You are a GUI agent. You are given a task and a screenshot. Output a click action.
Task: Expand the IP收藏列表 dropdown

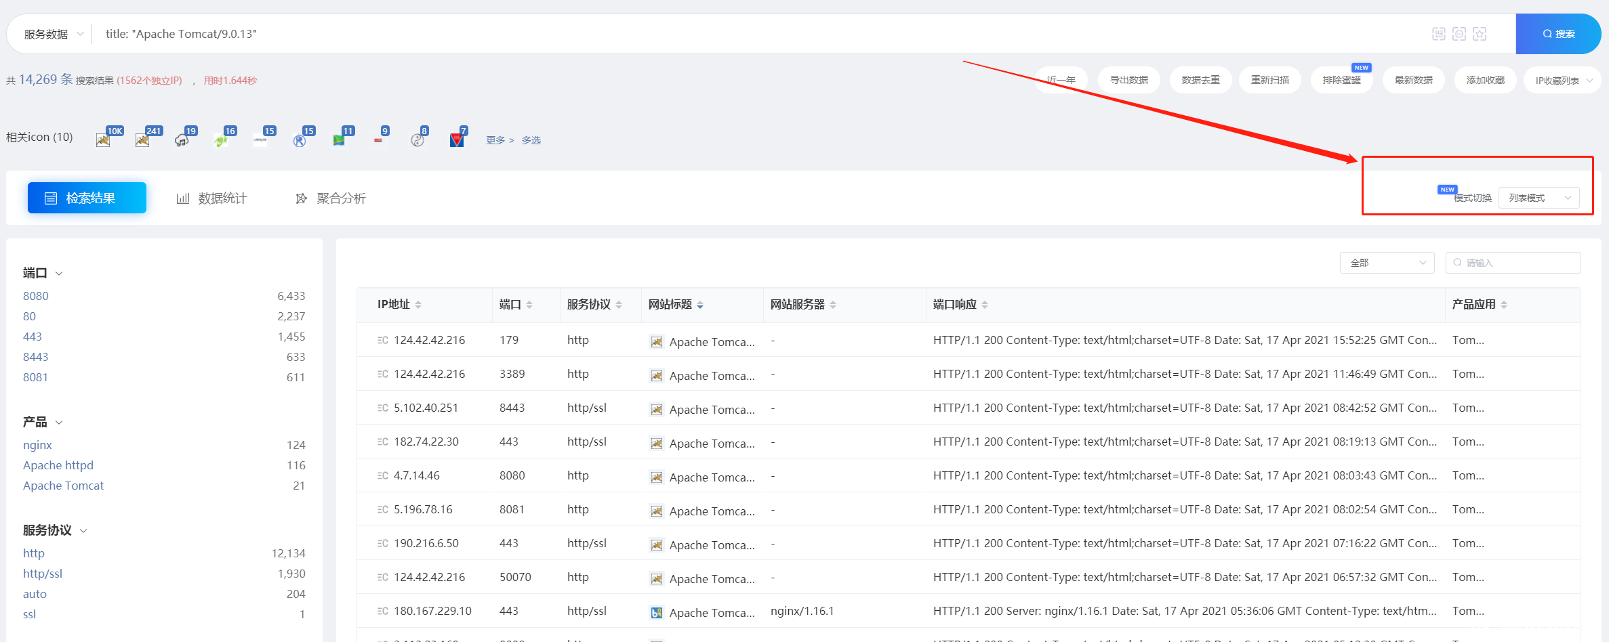(x=1564, y=80)
